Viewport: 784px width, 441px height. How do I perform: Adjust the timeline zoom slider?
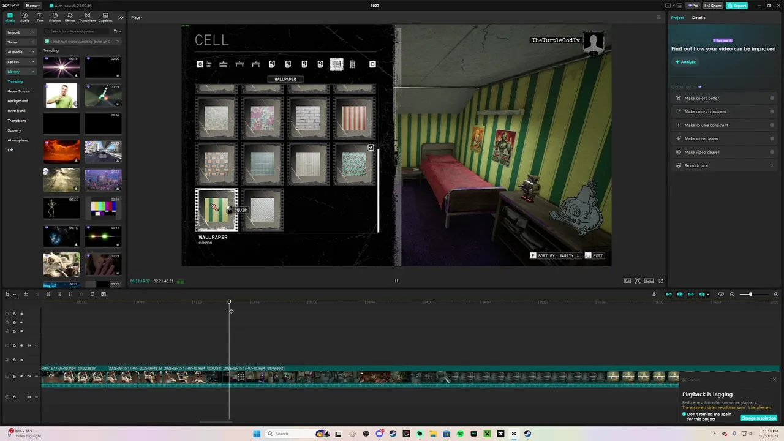750,295
